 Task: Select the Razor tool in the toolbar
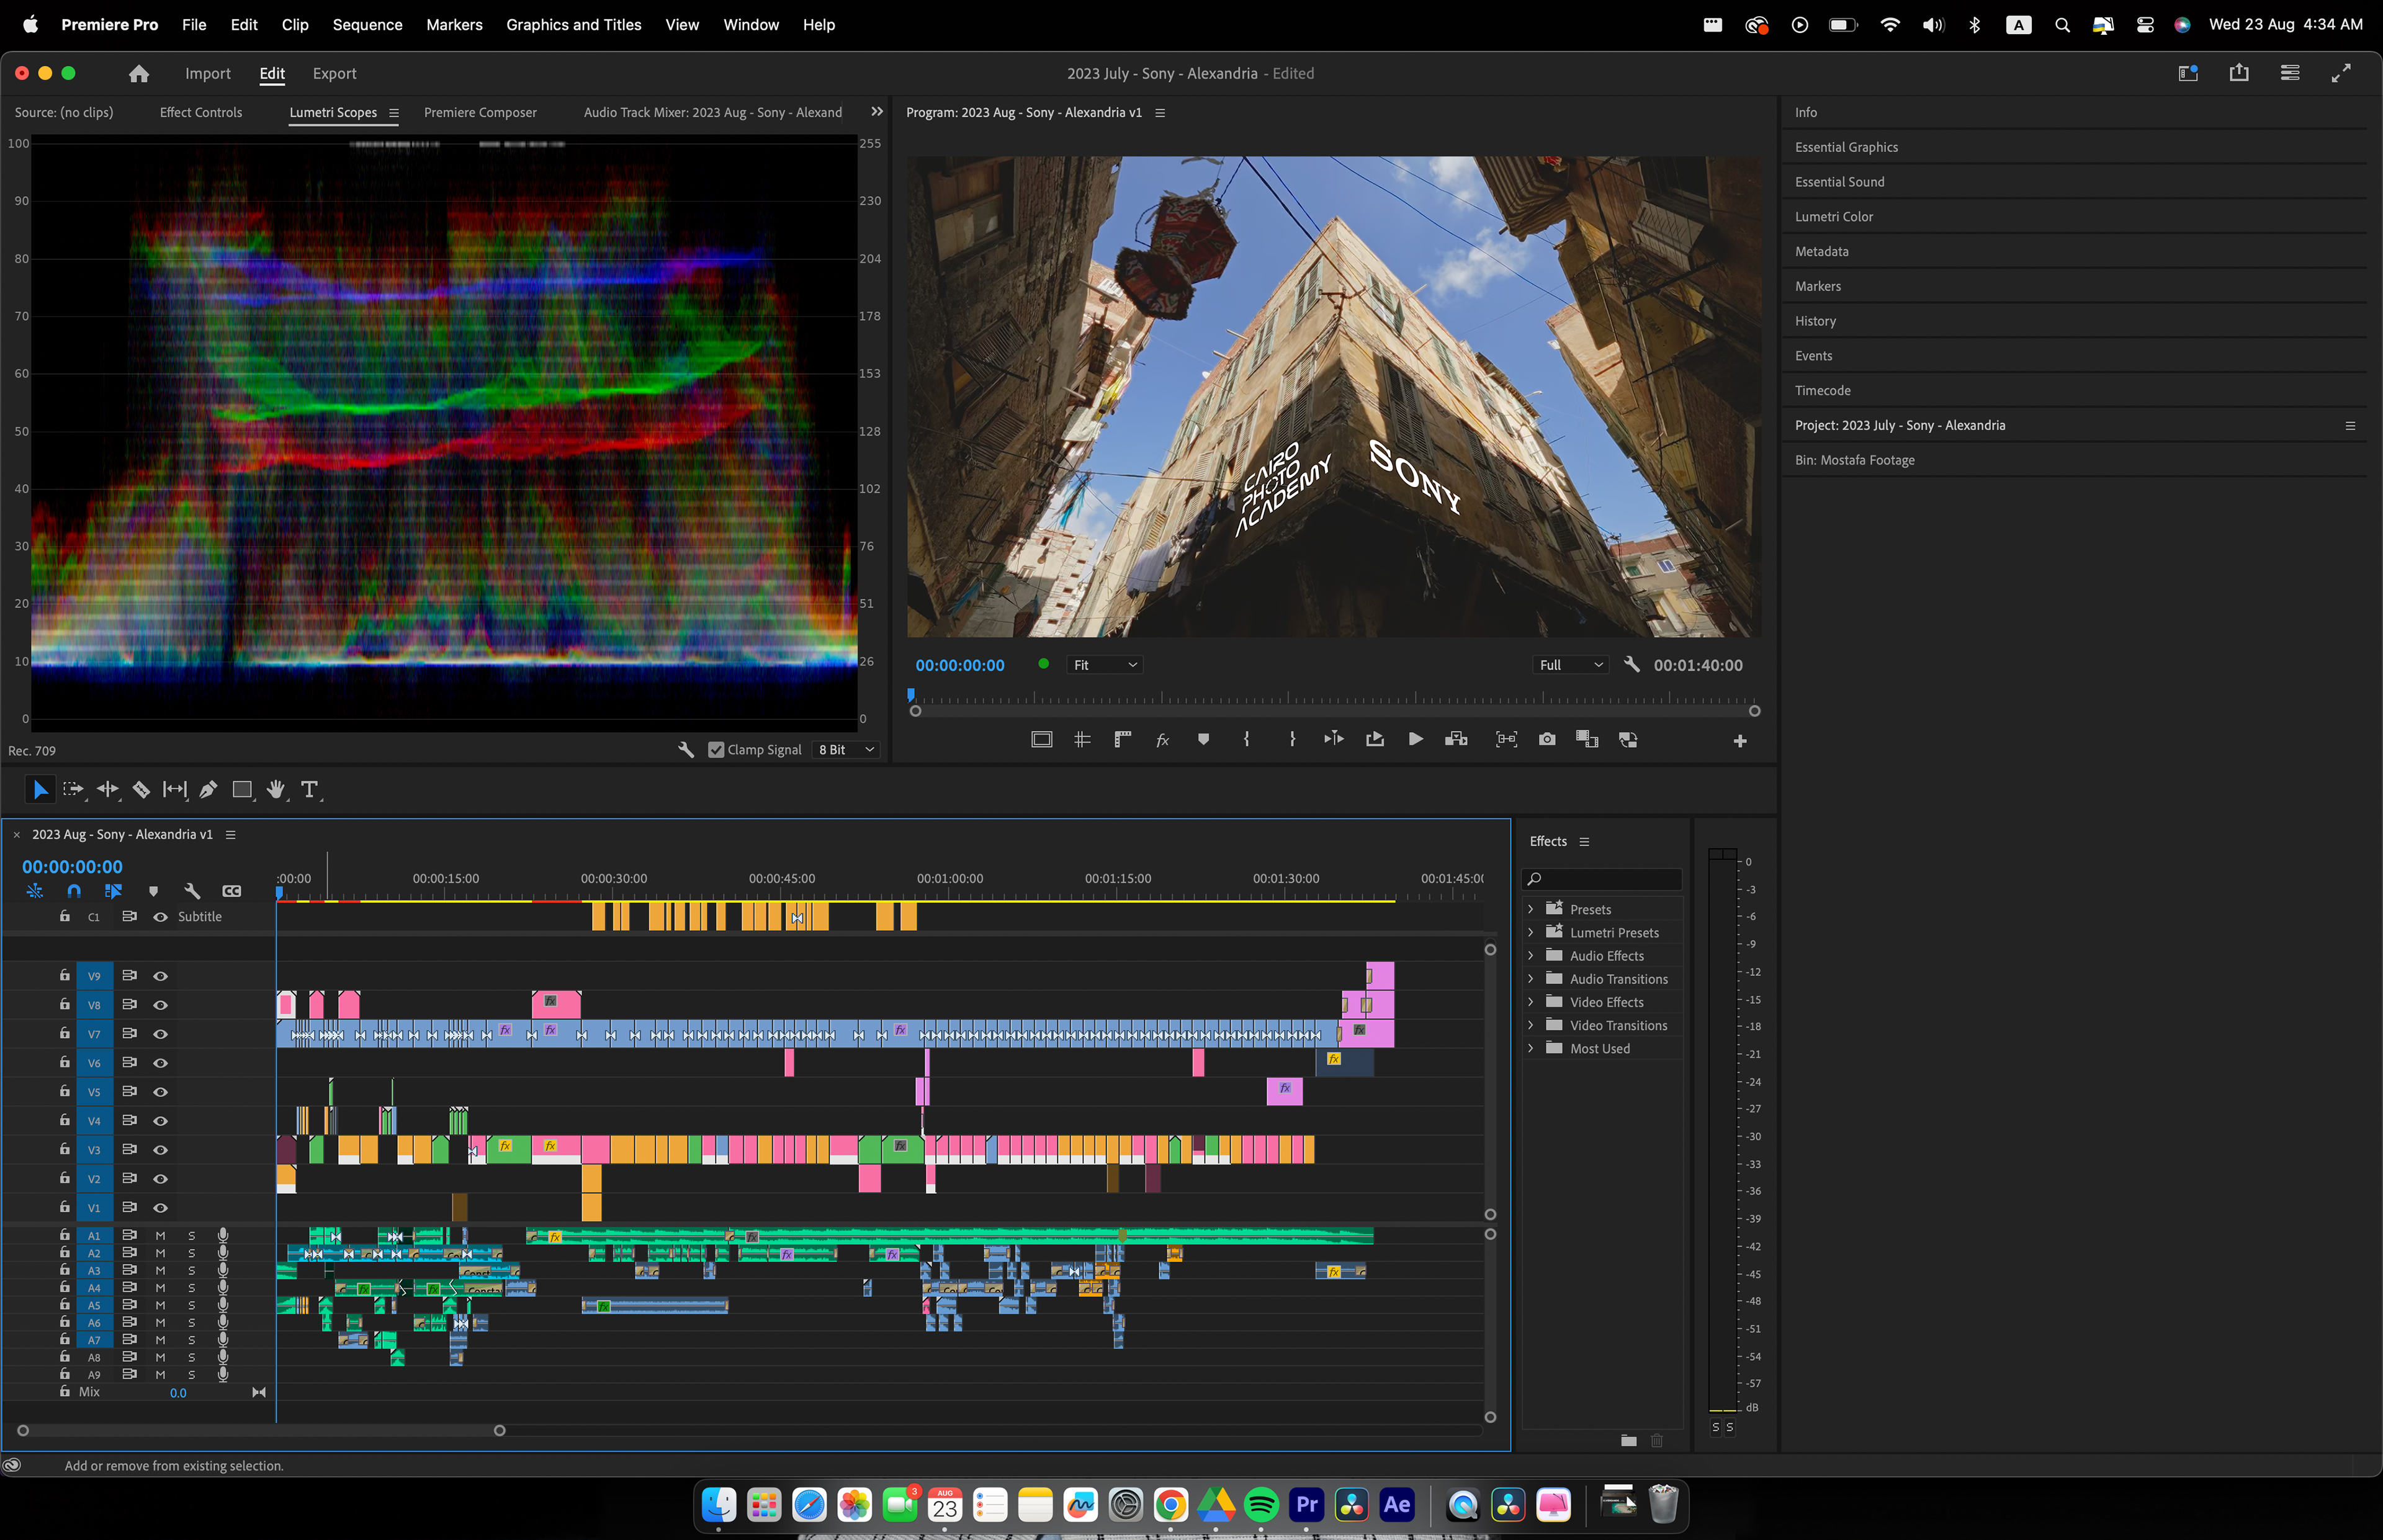(x=141, y=790)
